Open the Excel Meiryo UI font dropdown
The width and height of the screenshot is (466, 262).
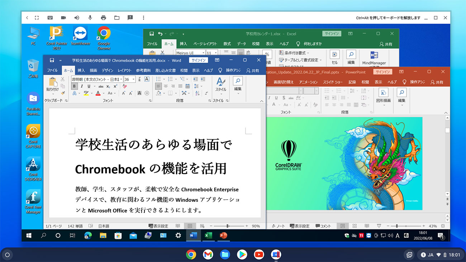[x=203, y=53]
